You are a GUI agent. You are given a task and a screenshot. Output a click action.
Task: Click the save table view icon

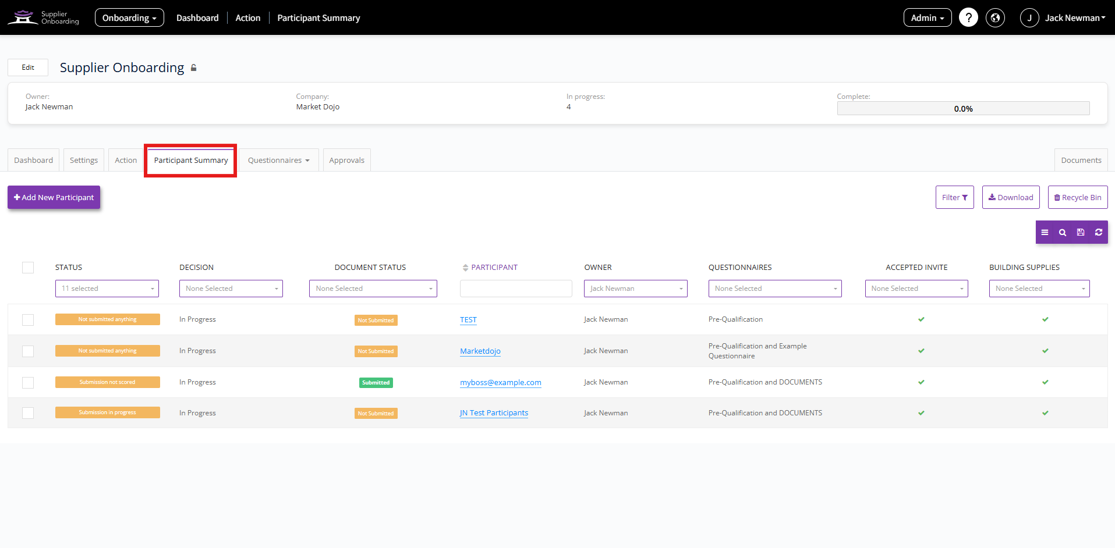[1081, 232]
